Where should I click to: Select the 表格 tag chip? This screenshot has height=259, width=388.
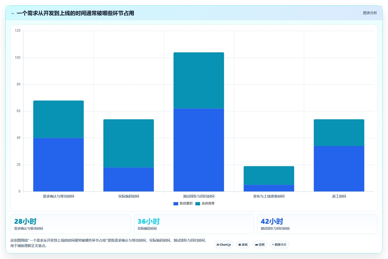(x=243, y=245)
